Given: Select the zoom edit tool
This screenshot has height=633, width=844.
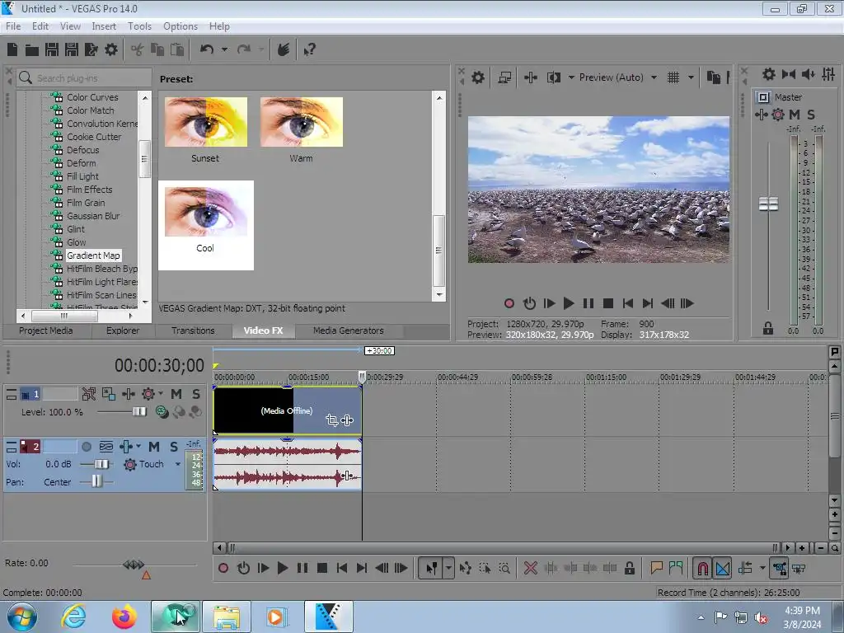Looking at the screenshot, I should tap(504, 568).
